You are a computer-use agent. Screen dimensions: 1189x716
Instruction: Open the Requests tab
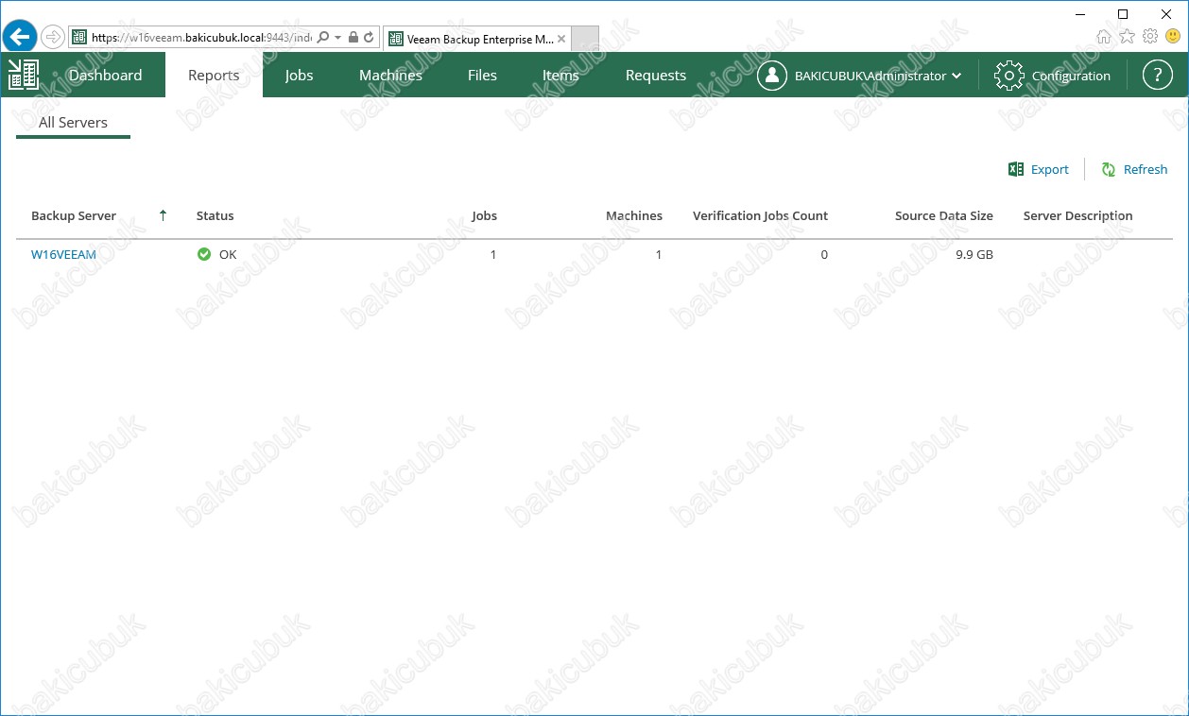656,76
